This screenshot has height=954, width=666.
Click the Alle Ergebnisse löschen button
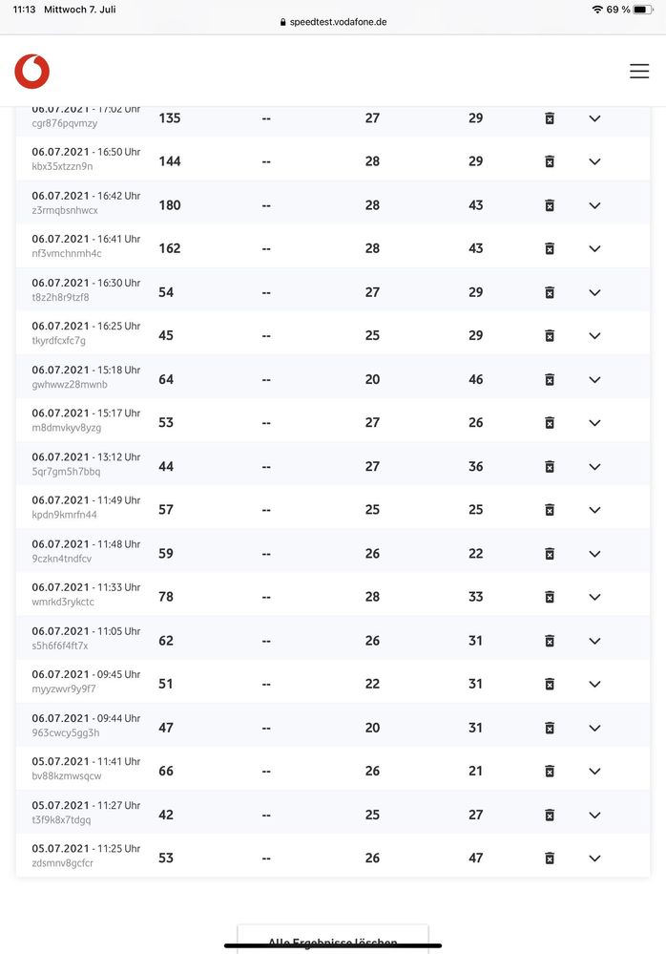tap(333, 940)
